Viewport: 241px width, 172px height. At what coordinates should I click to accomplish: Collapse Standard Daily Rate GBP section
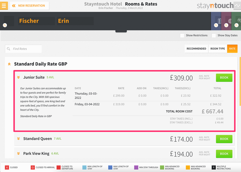tap(9, 64)
